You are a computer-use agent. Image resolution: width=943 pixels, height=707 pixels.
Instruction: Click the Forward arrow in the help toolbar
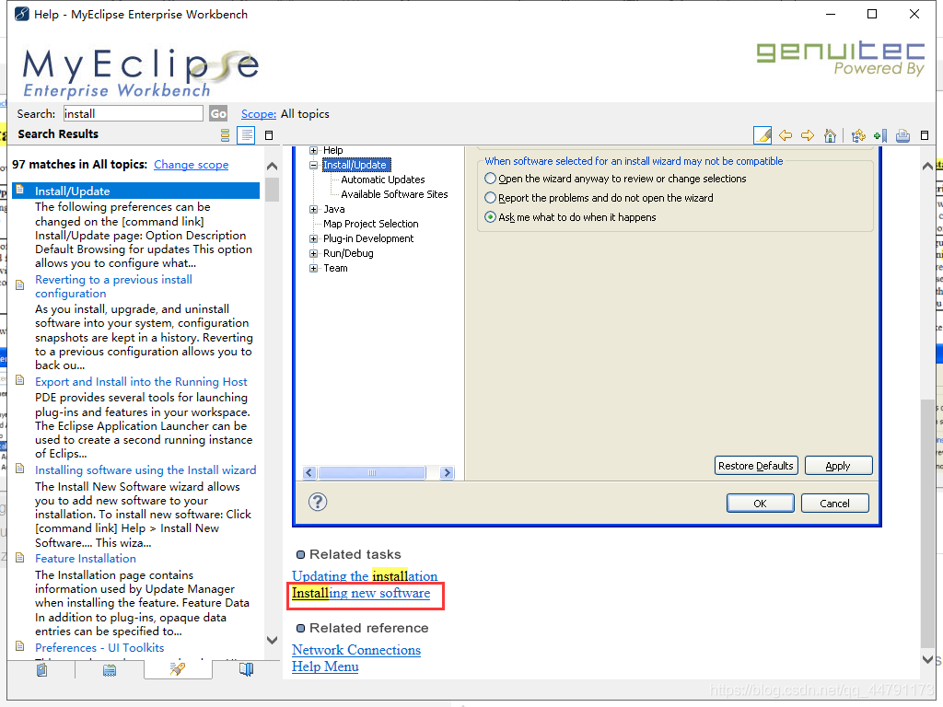click(808, 135)
